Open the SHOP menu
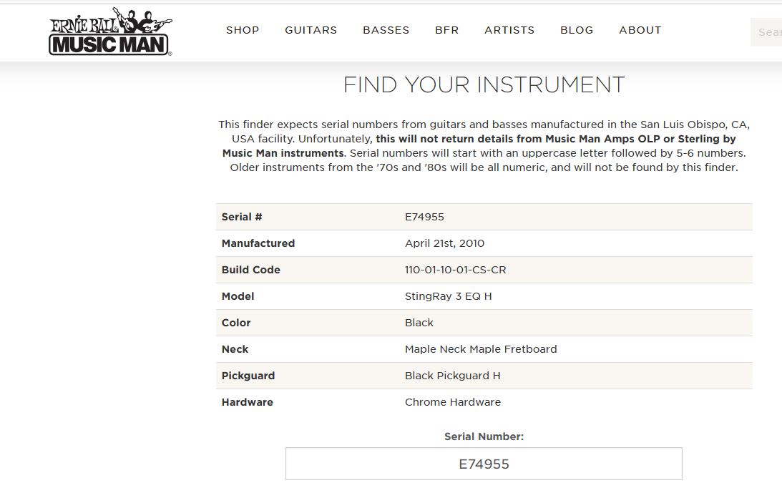The height and width of the screenshot is (483, 782). tap(243, 30)
